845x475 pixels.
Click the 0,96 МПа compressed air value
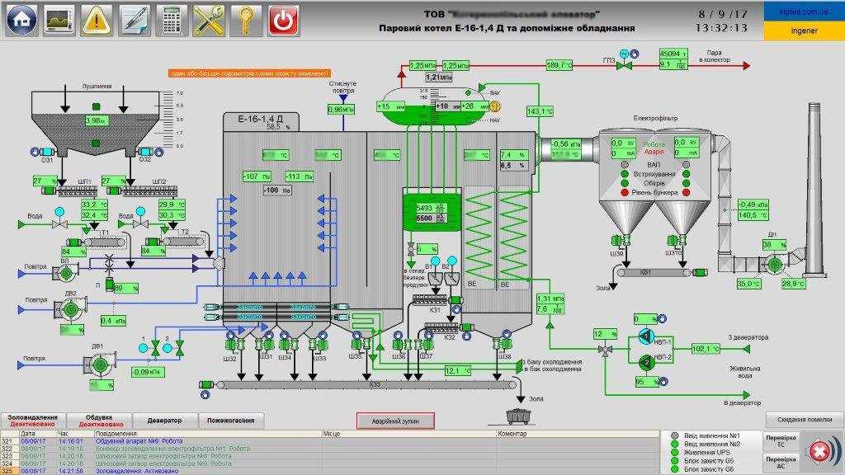click(x=342, y=110)
